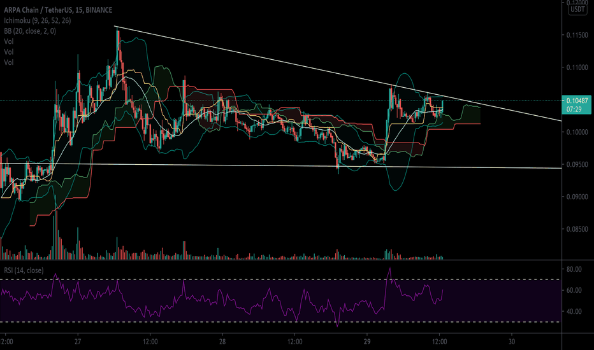Viewport: 594px width, 350px height.
Task: Click the second Vol indicator label
Action: (9, 52)
